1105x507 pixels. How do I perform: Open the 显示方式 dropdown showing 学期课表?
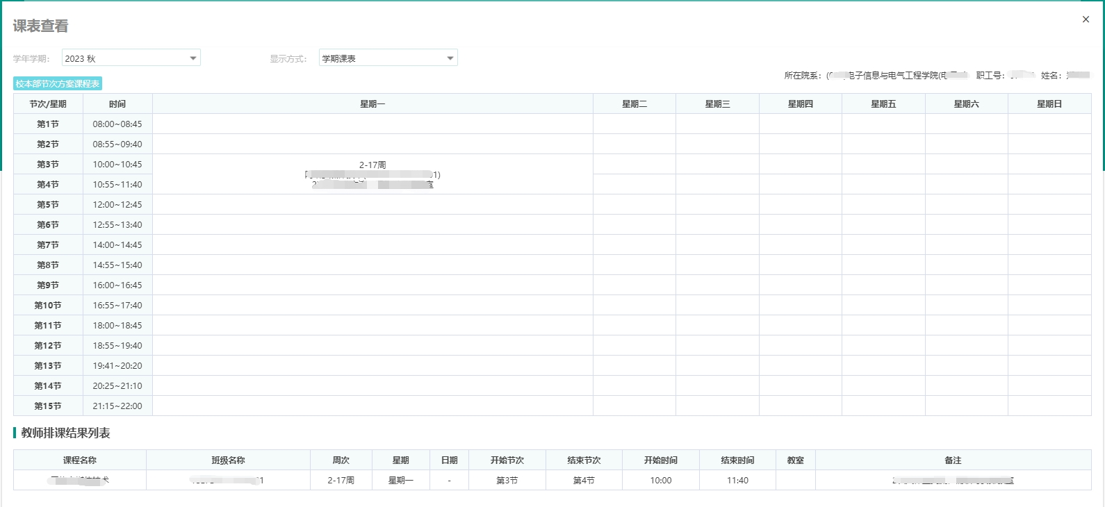click(388, 58)
